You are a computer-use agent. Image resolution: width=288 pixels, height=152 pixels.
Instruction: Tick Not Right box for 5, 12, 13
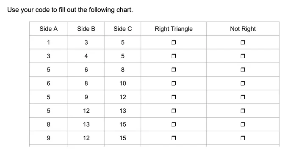point(243,111)
